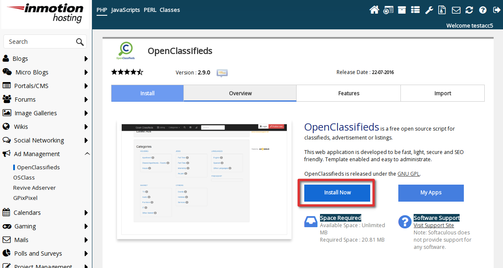The width and height of the screenshot is (503, 268).
Task: Select the PHP scripts menu
Action: coord(102,10)
